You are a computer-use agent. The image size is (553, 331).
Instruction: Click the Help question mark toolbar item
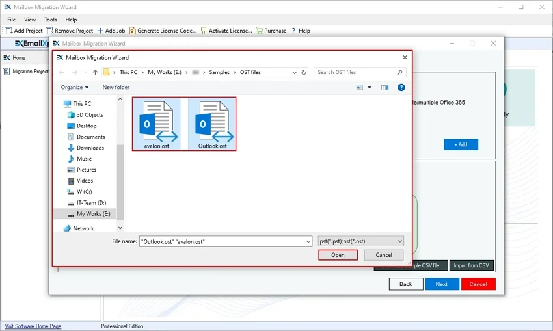(301, 31)
